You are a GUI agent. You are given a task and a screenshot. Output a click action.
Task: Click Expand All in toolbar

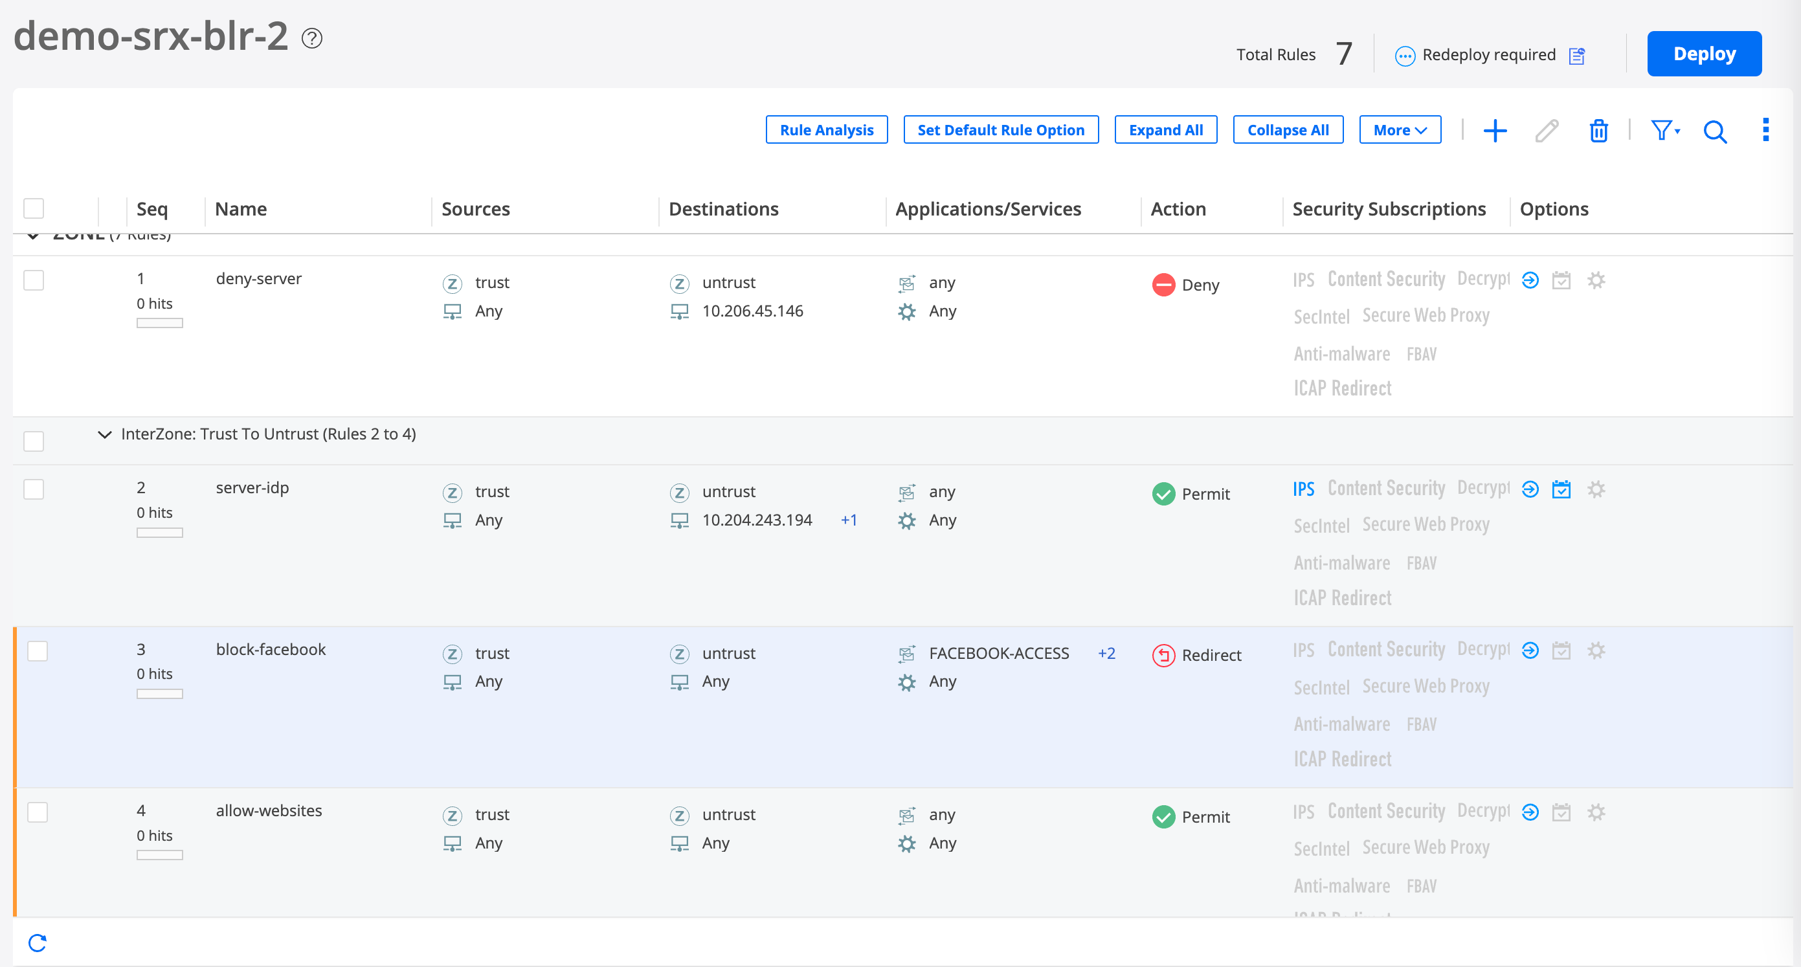pos(1165,130)
